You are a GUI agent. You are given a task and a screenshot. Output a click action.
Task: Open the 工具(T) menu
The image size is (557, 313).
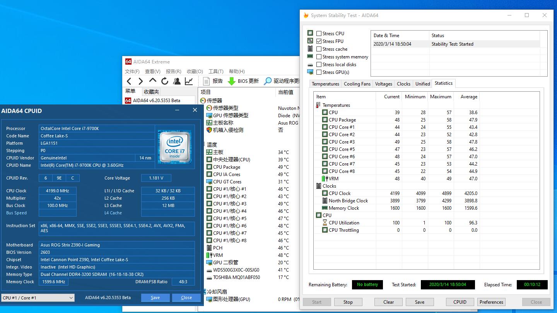pos(216,72)
